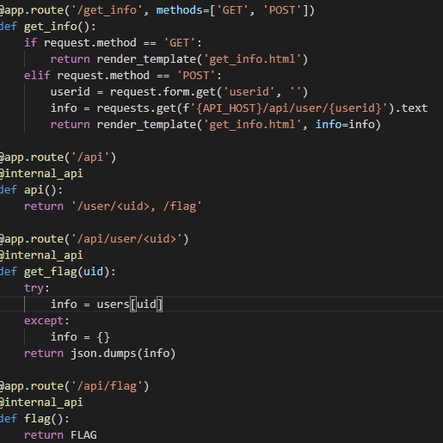Image resolution: width=443 pixels, height=443 pixels.
Task: Click 'get_info.html' string in POST branch
Action: (252, 125)
